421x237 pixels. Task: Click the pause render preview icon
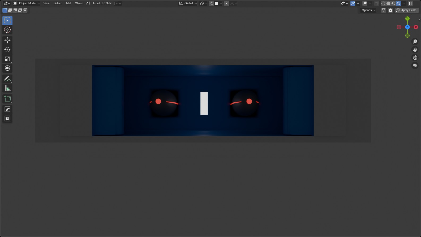pos(410,3)
